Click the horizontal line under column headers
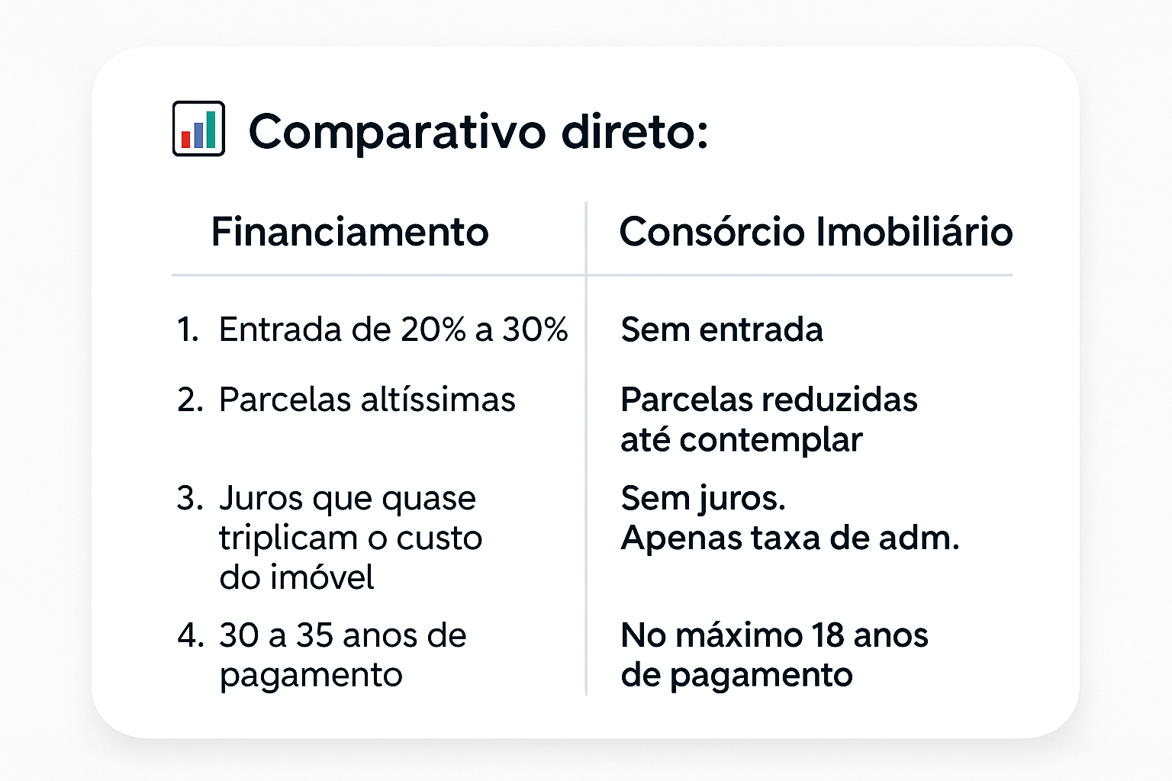Image resolution: width=1172 pixels, height=781 pixels. tap(382, 275)
